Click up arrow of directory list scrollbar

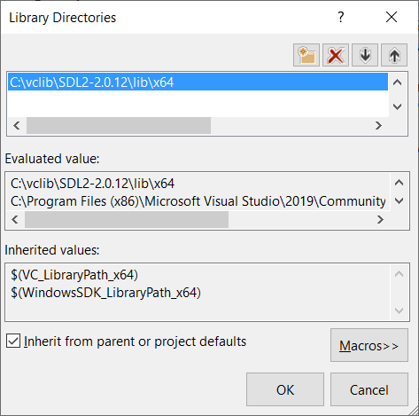click(x=398, y=82)
